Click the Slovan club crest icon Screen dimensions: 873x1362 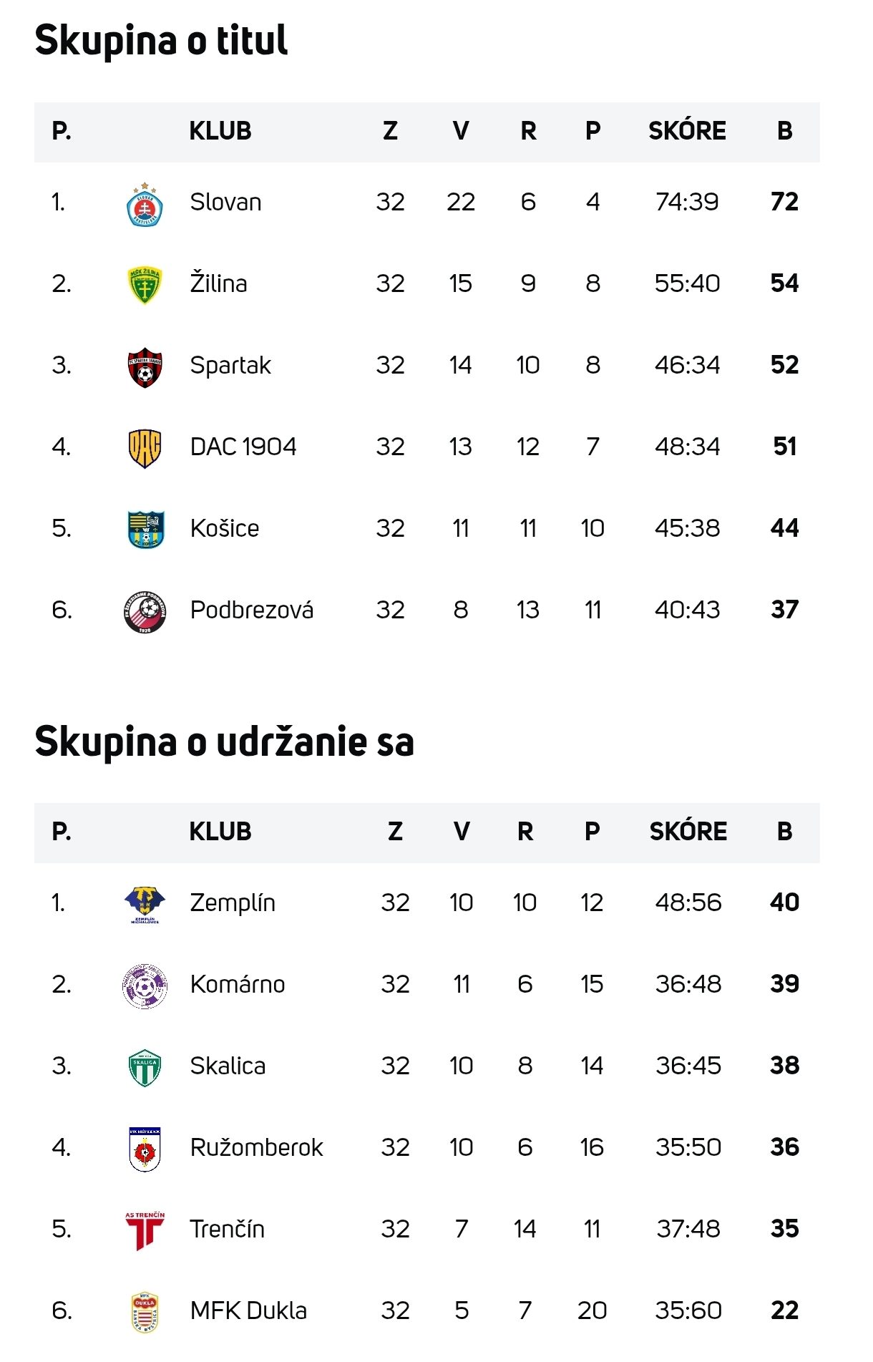[x=145, y=204]
